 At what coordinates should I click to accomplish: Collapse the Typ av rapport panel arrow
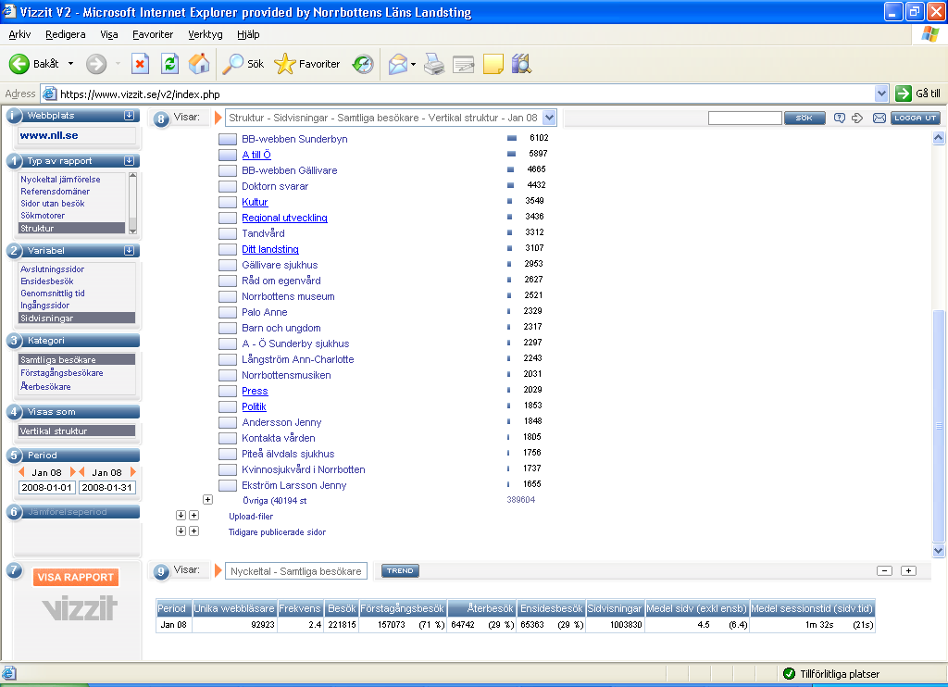tap(129, 160)
